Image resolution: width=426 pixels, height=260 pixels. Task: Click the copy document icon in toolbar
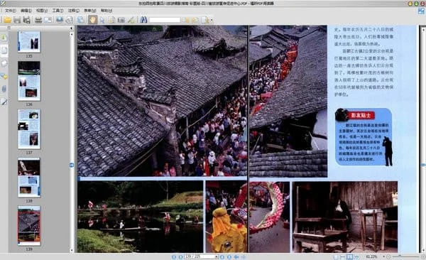click(111, 20)
